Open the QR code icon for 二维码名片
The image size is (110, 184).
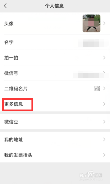point(97,88)
